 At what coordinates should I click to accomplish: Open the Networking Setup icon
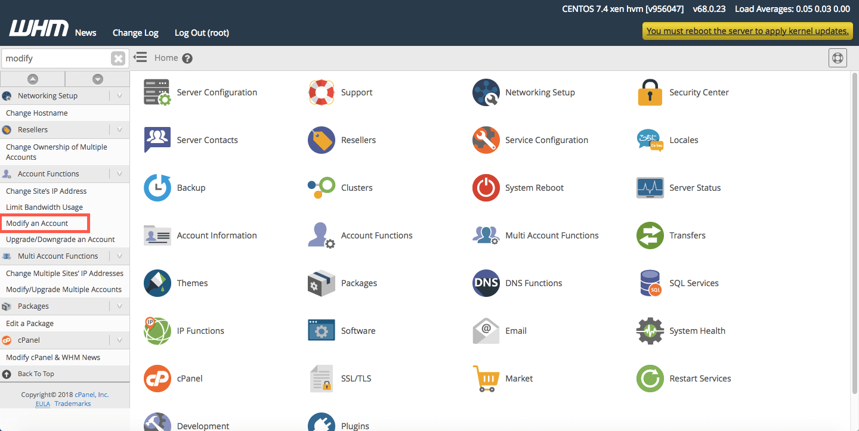click(486, 92)
